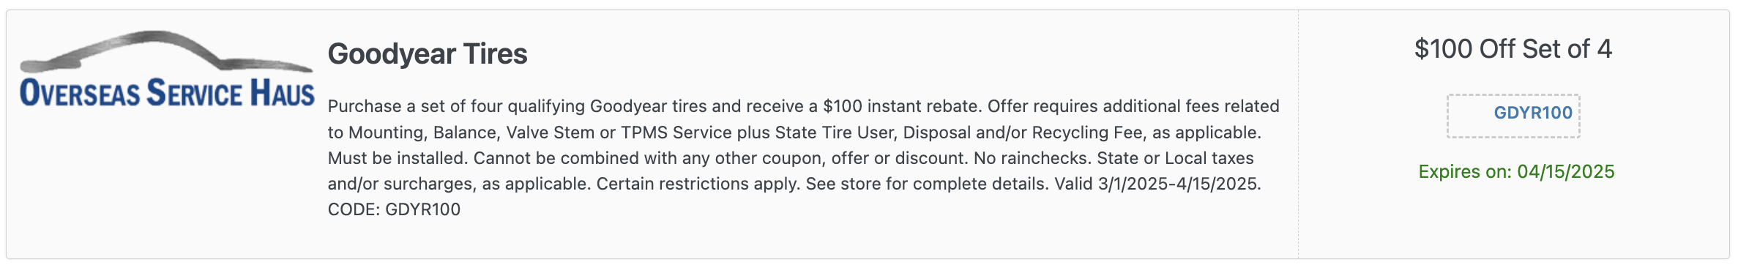The height and width of the screenshot is (265, 1738).
Task: Click the green Expires on 04/15/2025 text
Action: pos(1516,171)
